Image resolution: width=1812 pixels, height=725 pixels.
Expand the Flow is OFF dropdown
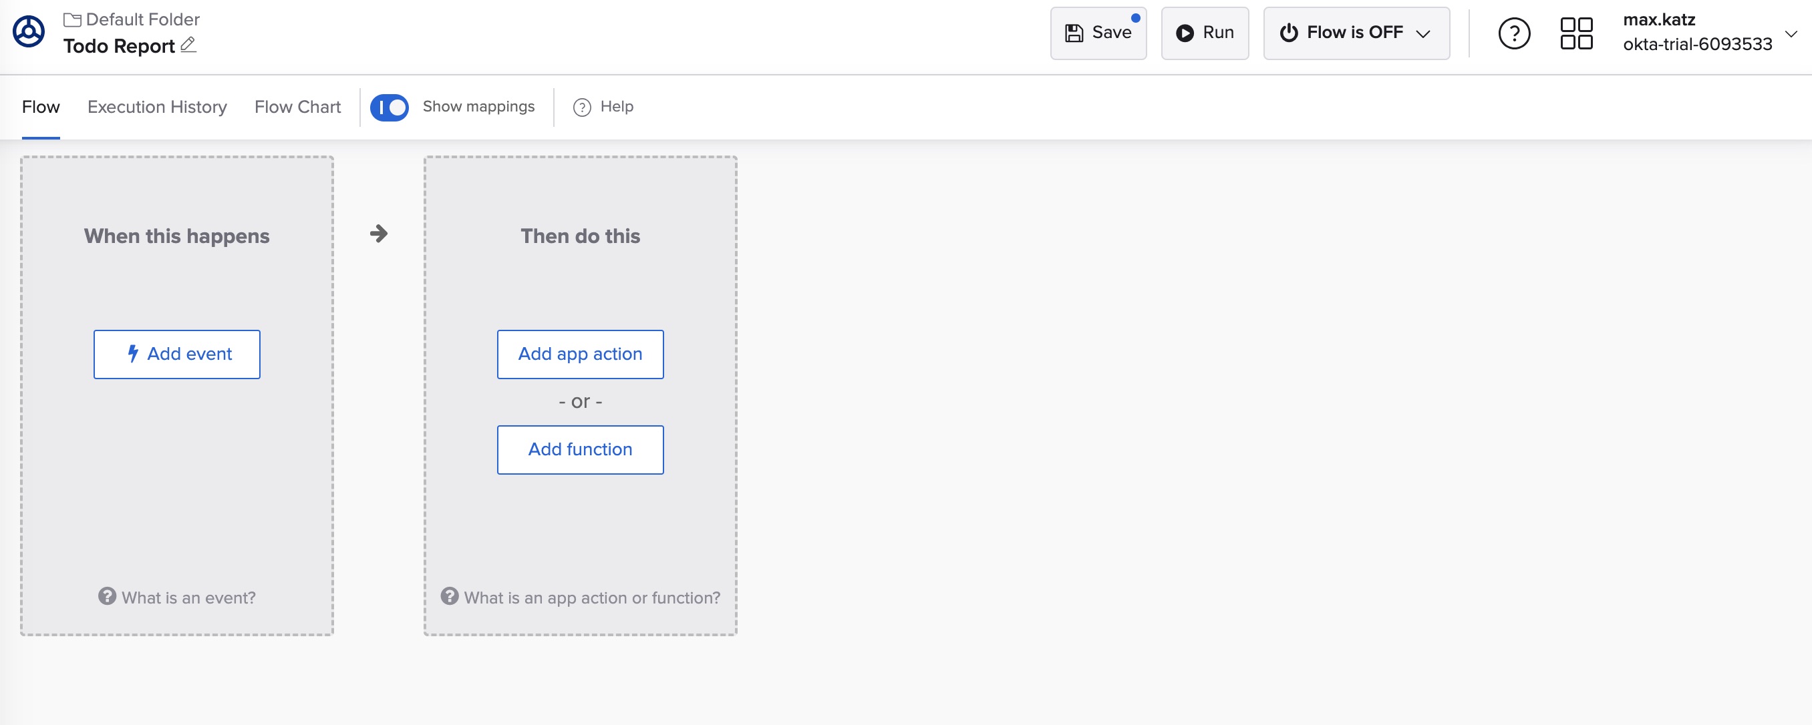tap(1356, 33)
